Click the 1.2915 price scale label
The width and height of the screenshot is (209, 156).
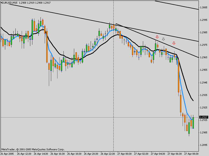(x=204, y=120)
